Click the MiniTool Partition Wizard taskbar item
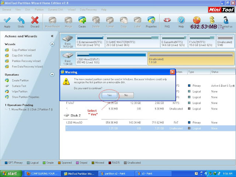This screenshot has width=236, height=177. point(80,174)
